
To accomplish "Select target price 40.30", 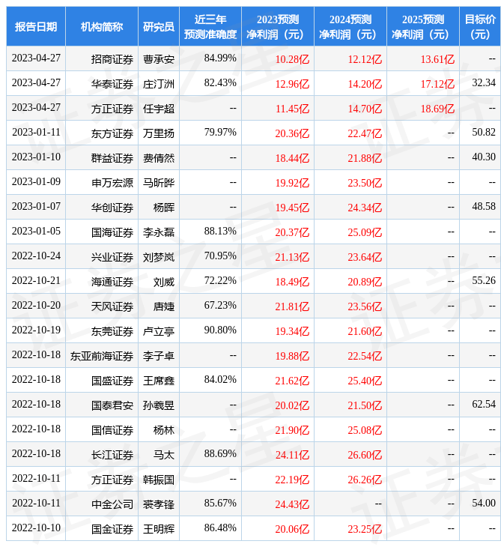I will pos(484,157).
